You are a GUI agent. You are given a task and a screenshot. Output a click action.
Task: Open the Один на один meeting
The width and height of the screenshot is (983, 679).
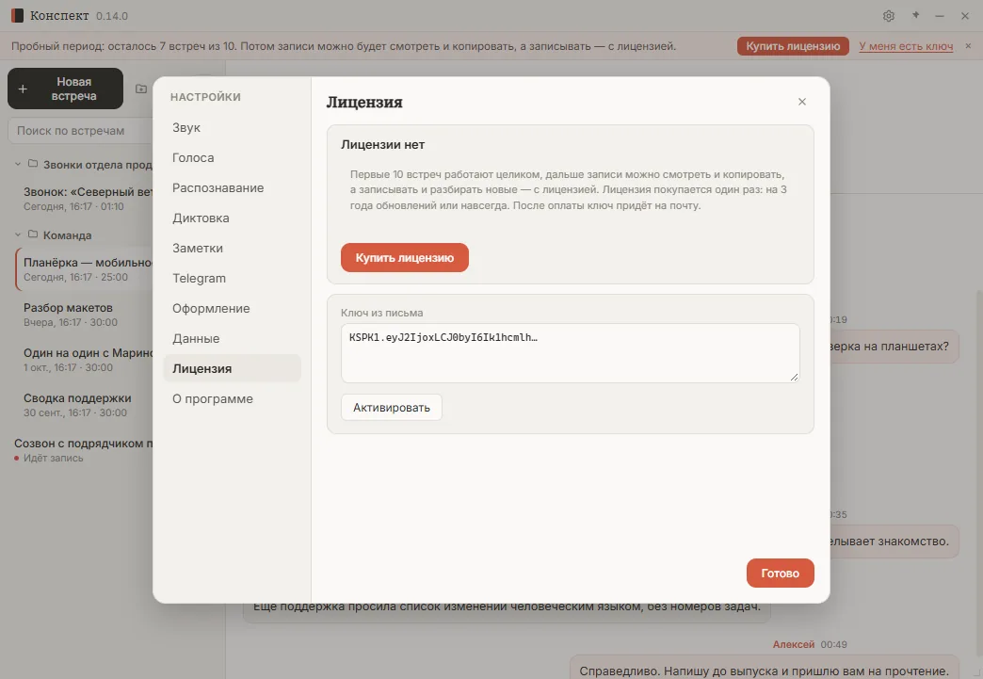point(84,360)
